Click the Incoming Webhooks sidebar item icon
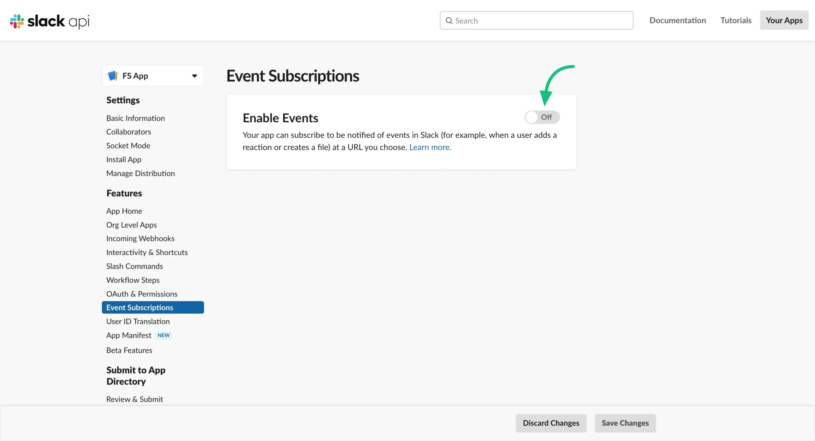The image size is (815, 441). [x=140, y=238]
